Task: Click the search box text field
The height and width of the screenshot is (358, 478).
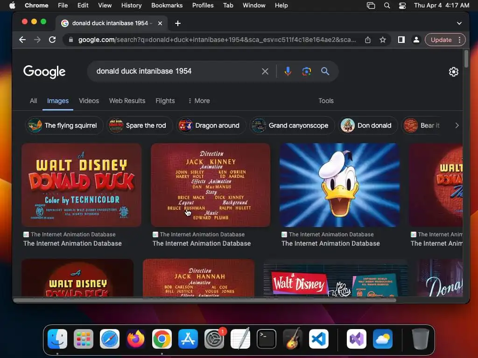Action: (x=177, y=71)
